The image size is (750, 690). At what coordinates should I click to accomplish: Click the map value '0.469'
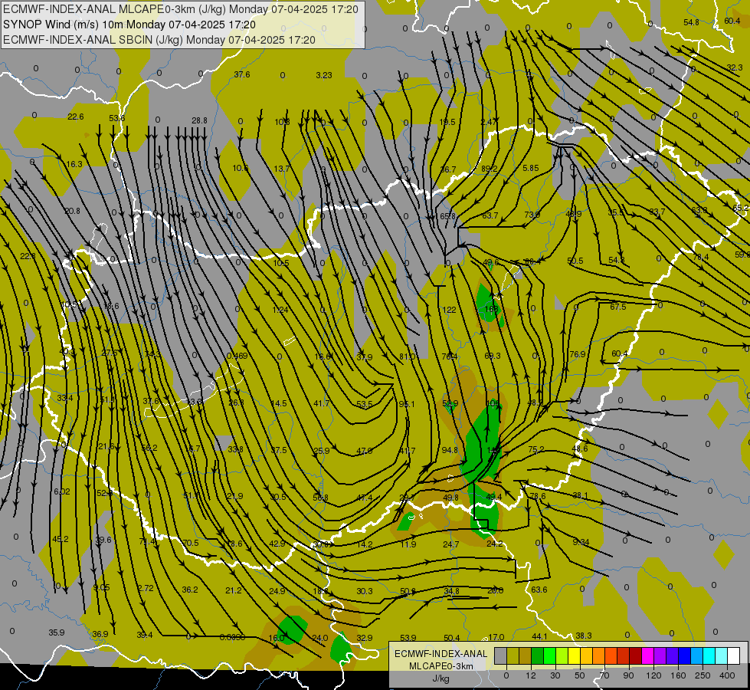pyautogui.click(x=237, y=356)
